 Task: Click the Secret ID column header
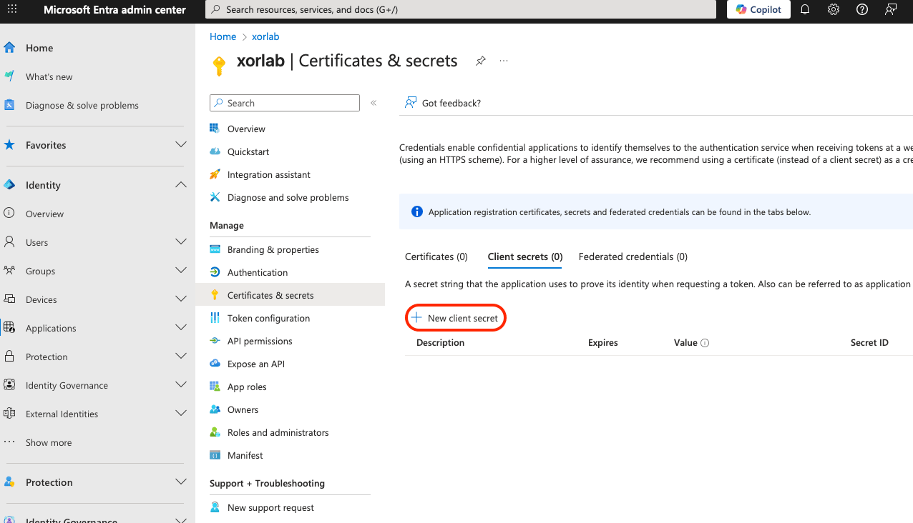pos(869,343)
